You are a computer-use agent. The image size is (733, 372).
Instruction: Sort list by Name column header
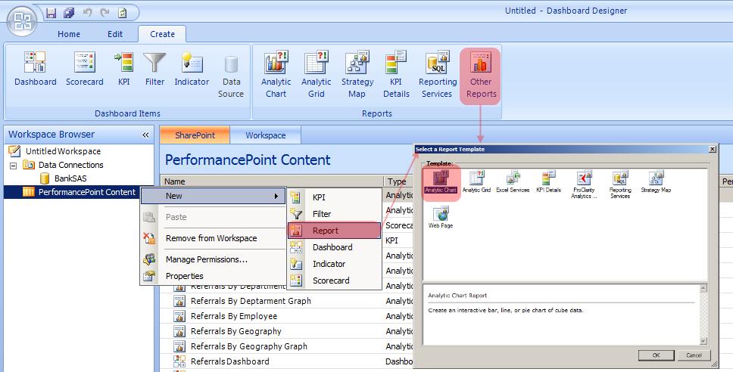(x=273, y=181)
